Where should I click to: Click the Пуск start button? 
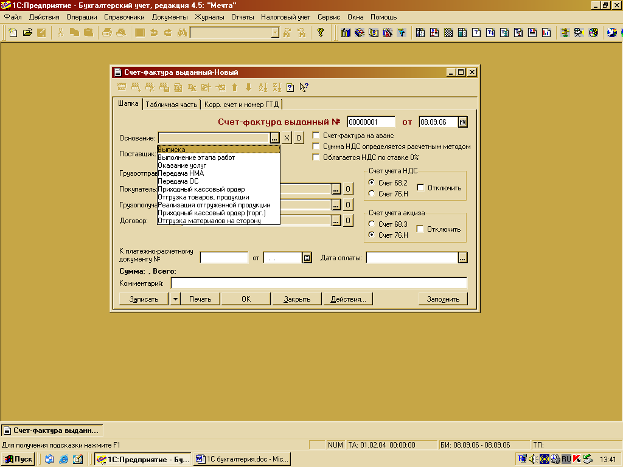[x=18, y=460]
